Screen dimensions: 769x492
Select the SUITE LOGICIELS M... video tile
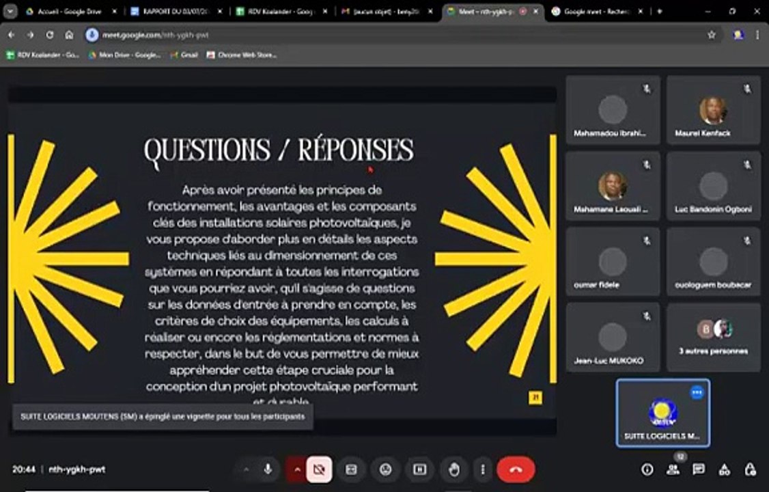pyautogui.click(x=662, y=413)
